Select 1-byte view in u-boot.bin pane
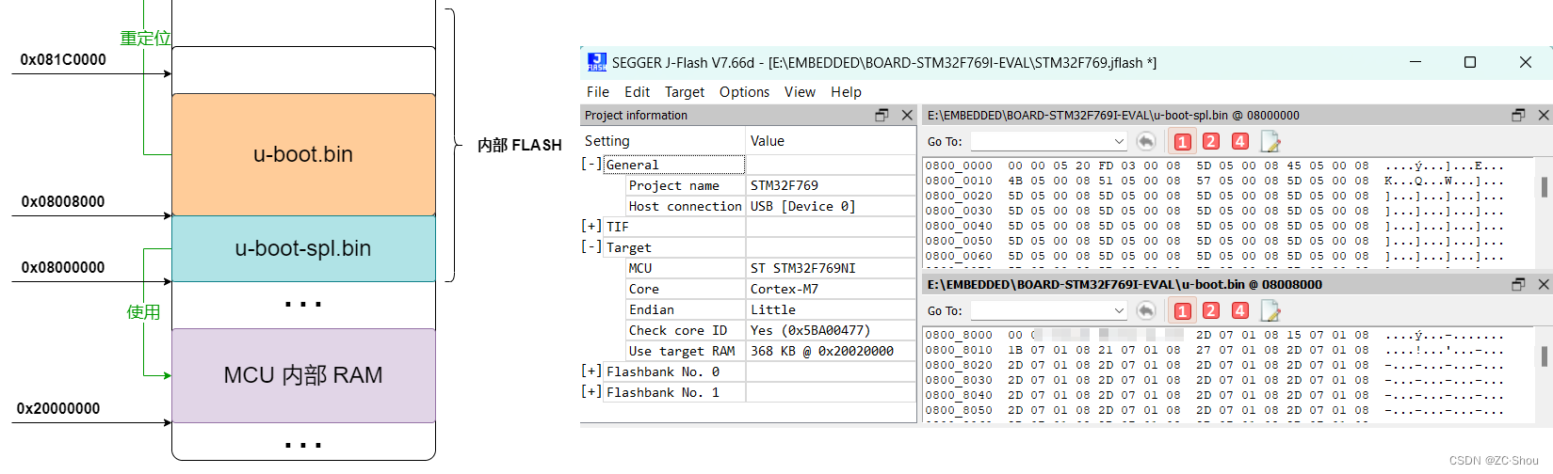This screenshot has width=1553, height=474. tap(1183, 311)
